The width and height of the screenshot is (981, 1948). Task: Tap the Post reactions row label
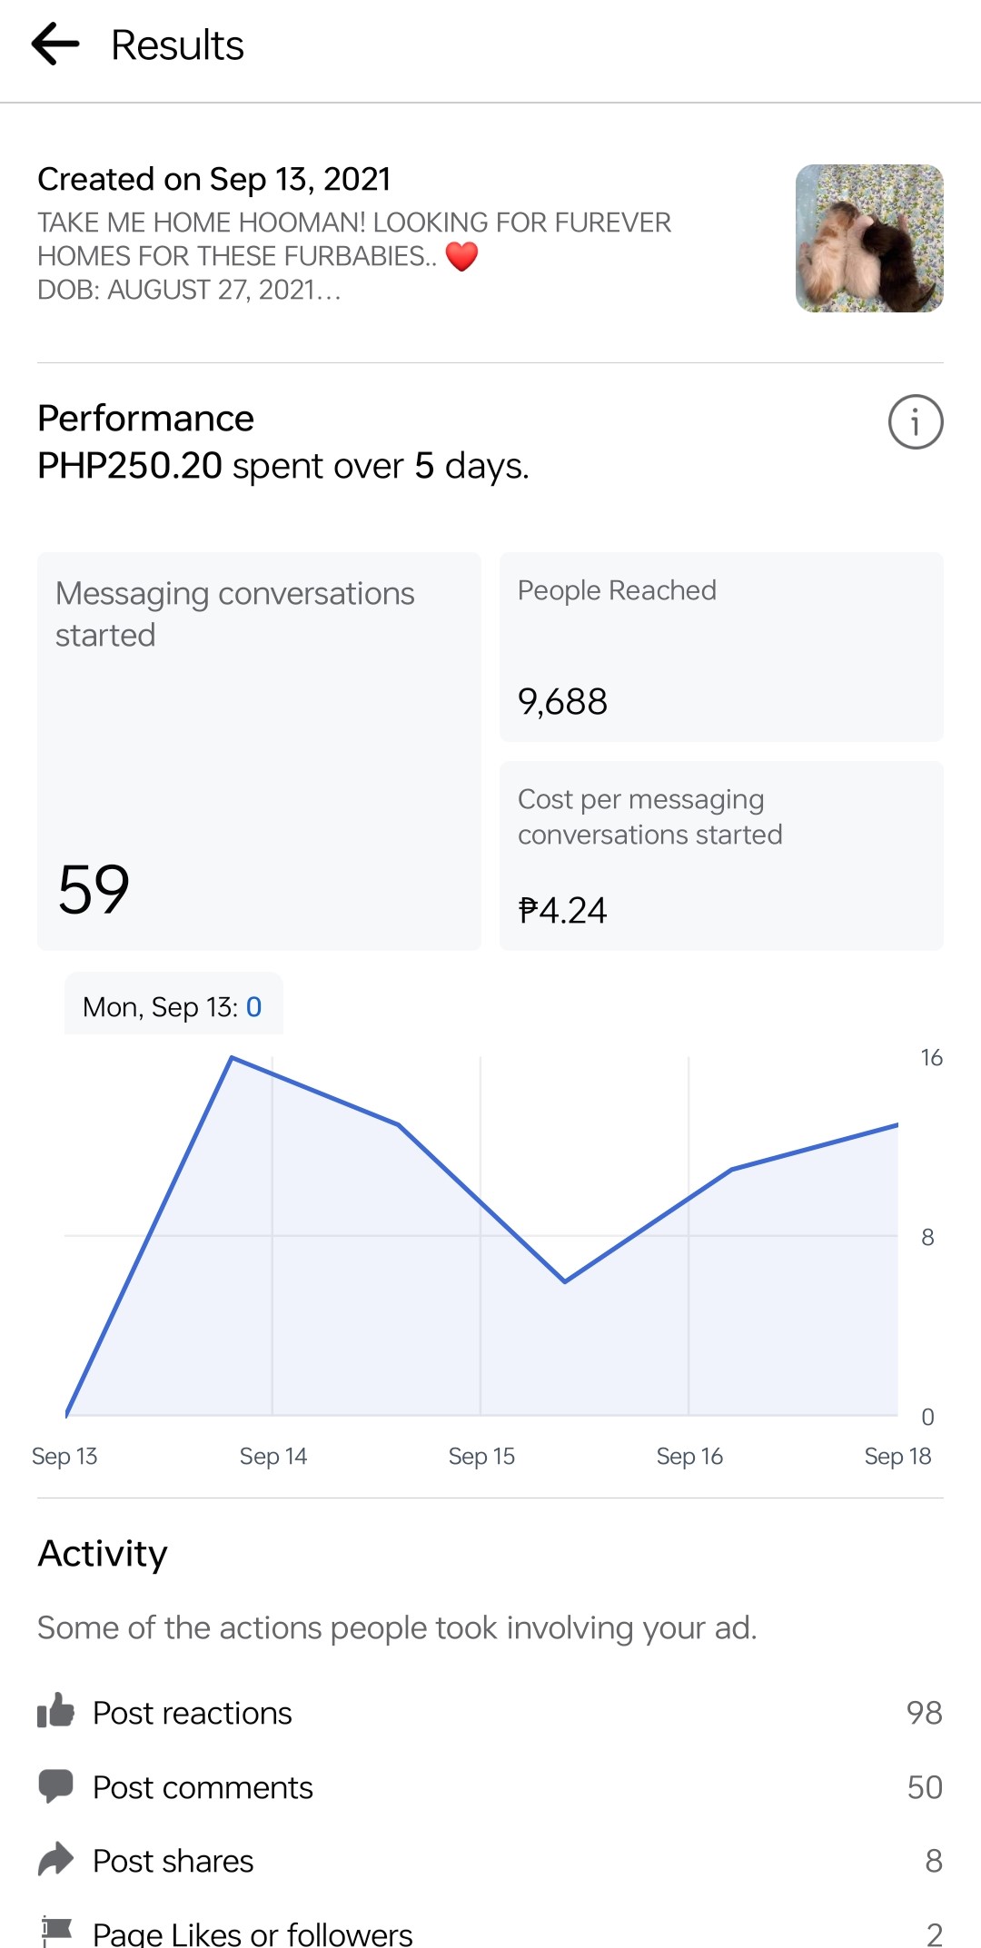coord(193,1713)
